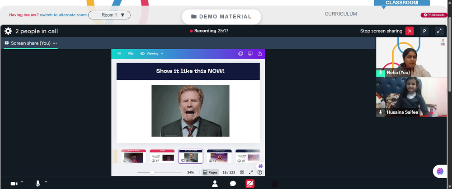The image size is (452, 189).
Task: Click the 18 / 123 page counter
Action: pyautogui.click(x=229, y=172)
